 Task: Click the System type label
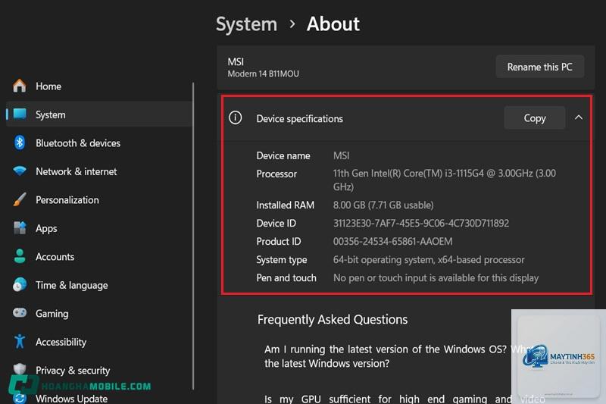tap(281, 259)
